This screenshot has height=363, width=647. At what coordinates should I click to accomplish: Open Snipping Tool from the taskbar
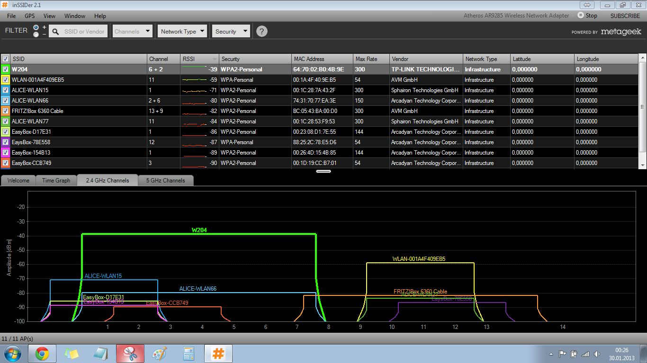130,354
